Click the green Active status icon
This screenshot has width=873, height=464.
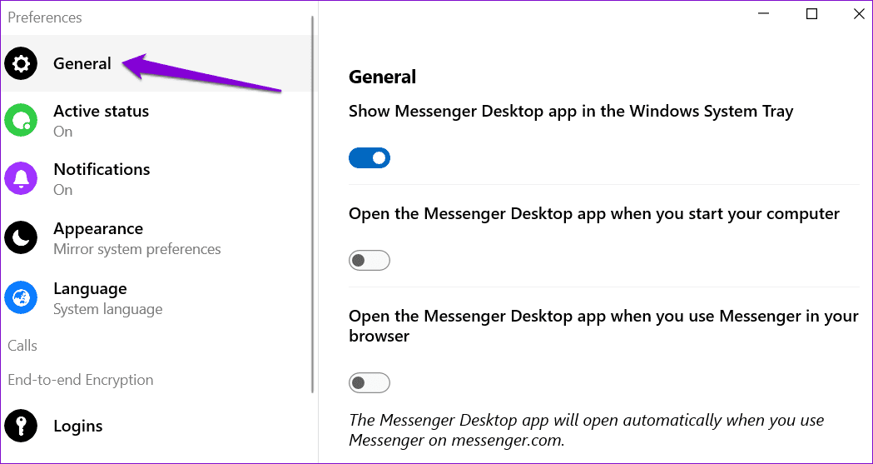[x=21, y=120]
